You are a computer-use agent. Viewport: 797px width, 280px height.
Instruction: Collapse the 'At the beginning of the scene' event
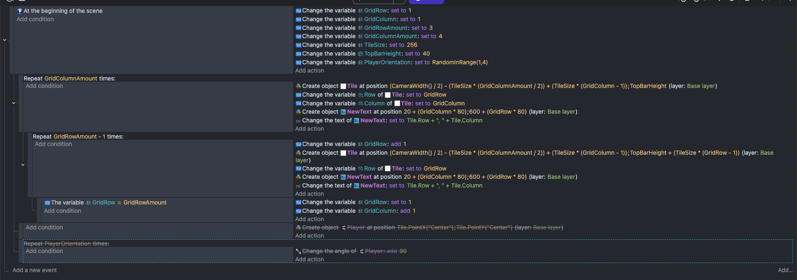tap(5, 40)
